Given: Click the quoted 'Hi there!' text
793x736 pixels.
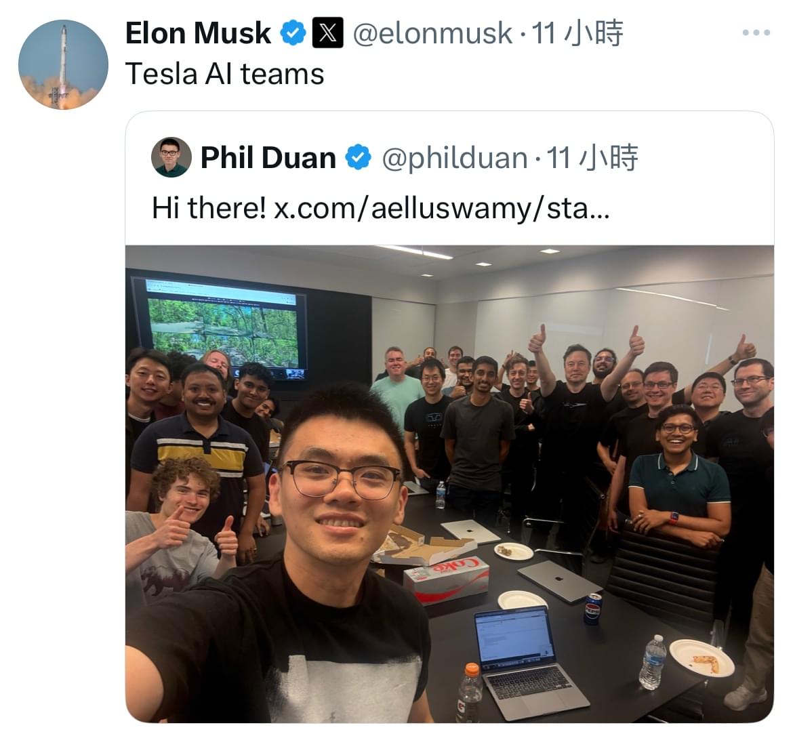Looking at the screenshot, I should [209, 207].
